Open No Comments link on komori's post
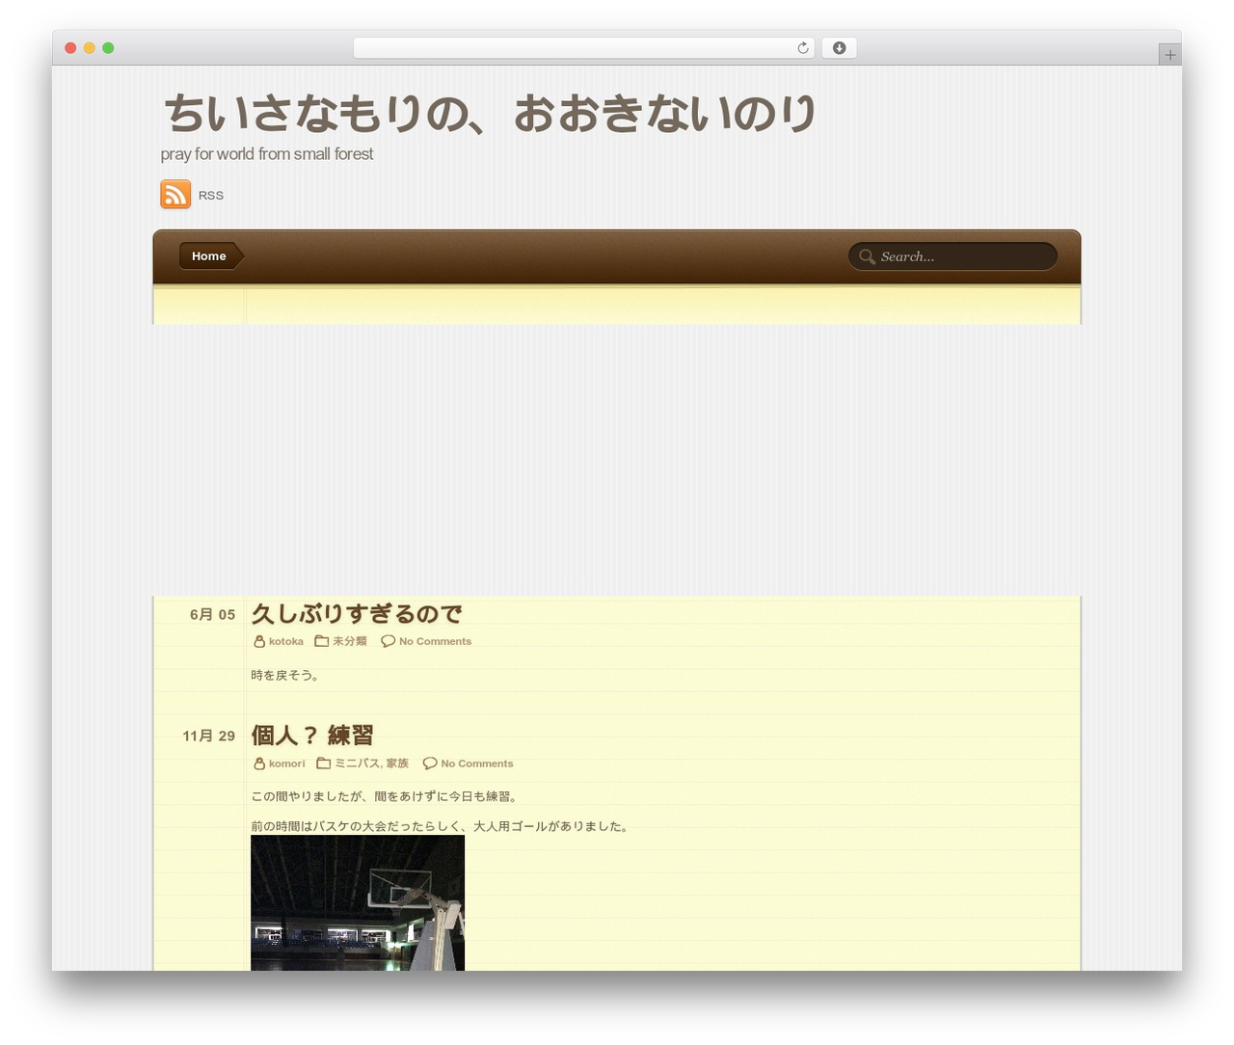The width and height of the screenshot is (1234, 1045). pos(477,764)
